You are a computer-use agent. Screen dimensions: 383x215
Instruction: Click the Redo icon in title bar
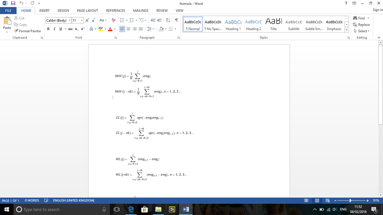(32, 3)
